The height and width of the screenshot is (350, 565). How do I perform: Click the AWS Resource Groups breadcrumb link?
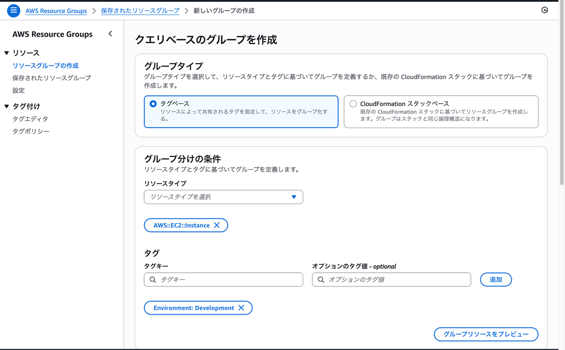(56, 11)
